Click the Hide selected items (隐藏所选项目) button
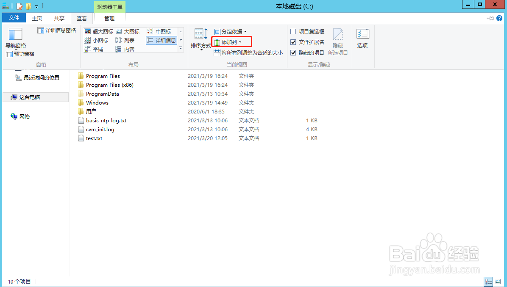 [x=337, y=41]
